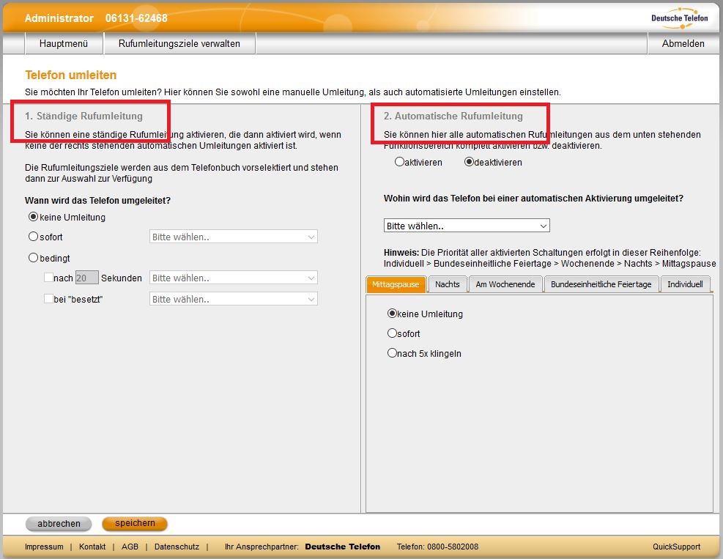The height and width of the screenshot is (559, 723).
Task: Open the Hauptmenü menu item
Action: pyautogui.click(x=64, y=44)
